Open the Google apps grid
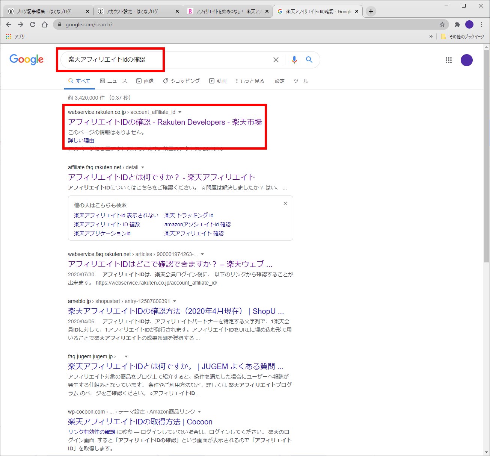Image resolution: width=490 pixels, height=456 pixels. click(x=449, y=60)
